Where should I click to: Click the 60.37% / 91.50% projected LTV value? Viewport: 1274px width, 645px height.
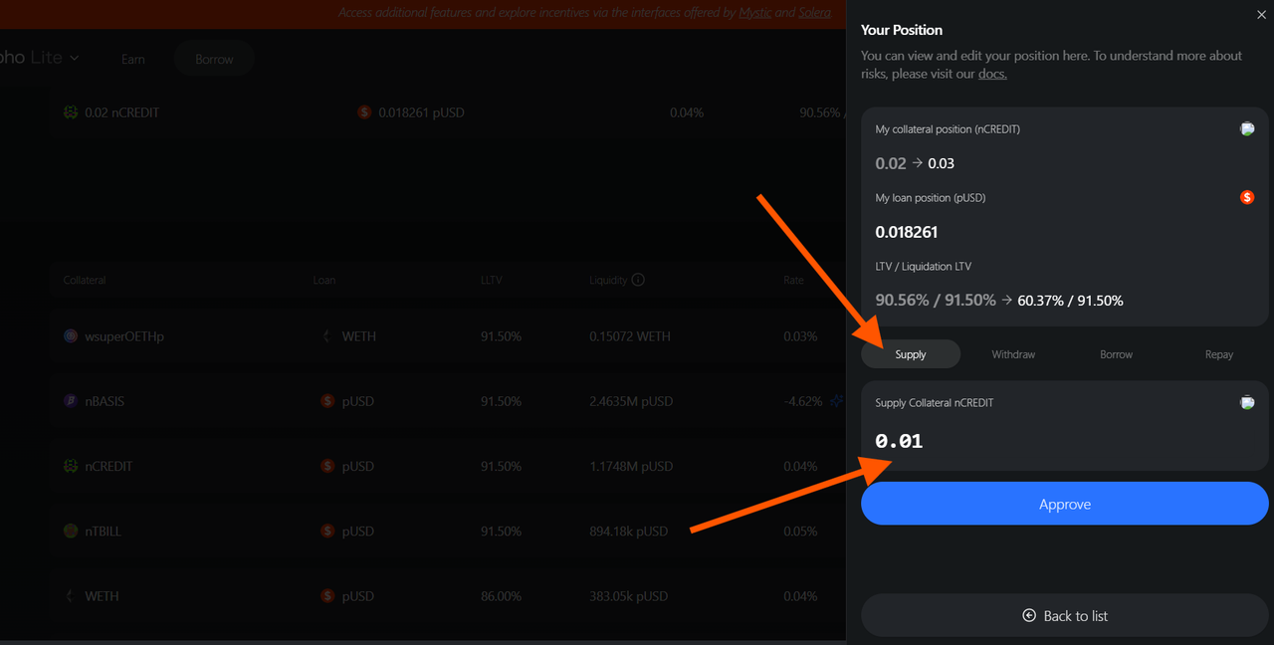point(1071,301)
